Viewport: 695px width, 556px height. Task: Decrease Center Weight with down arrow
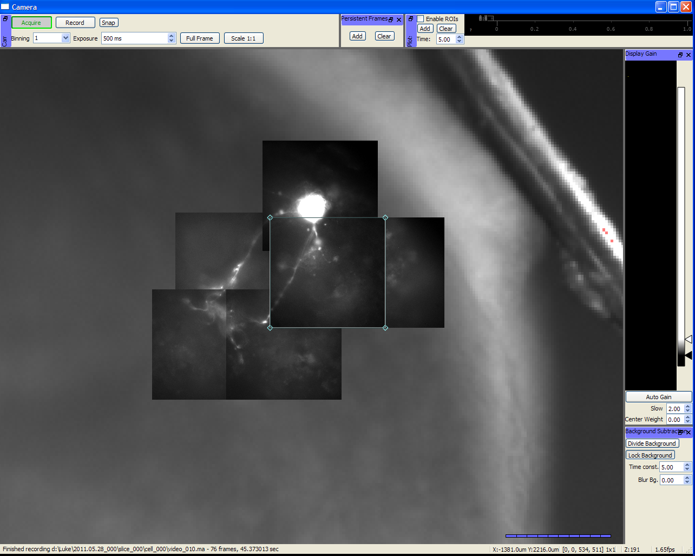click(x=688, y=422)
